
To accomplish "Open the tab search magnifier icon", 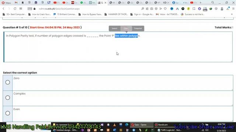I will [x=213, y=3].
